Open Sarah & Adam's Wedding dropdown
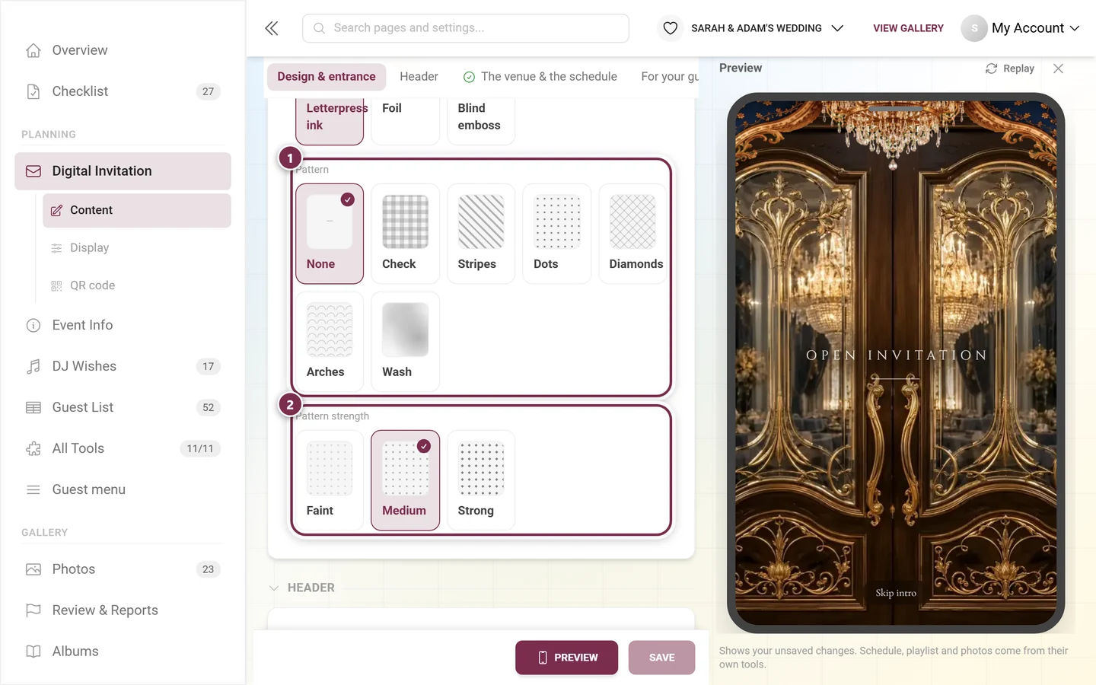The width and height of the screenshot is (1096, 685). [767, 28]
